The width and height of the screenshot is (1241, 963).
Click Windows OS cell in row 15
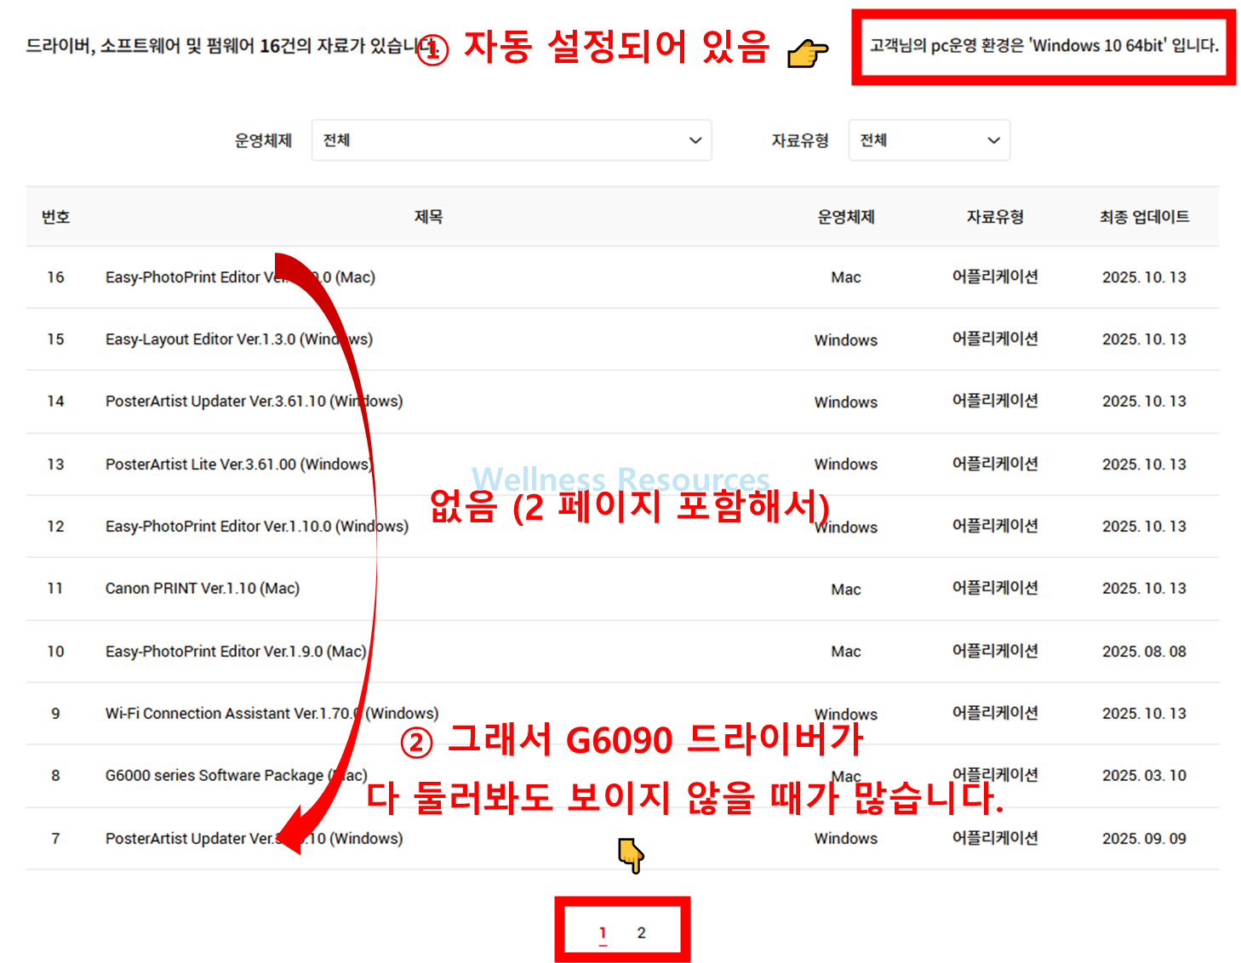pos(846,339)
